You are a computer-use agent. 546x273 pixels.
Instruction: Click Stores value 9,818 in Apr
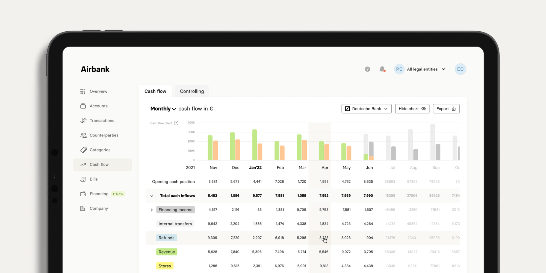pyautogui.click(x=324, y=266)
